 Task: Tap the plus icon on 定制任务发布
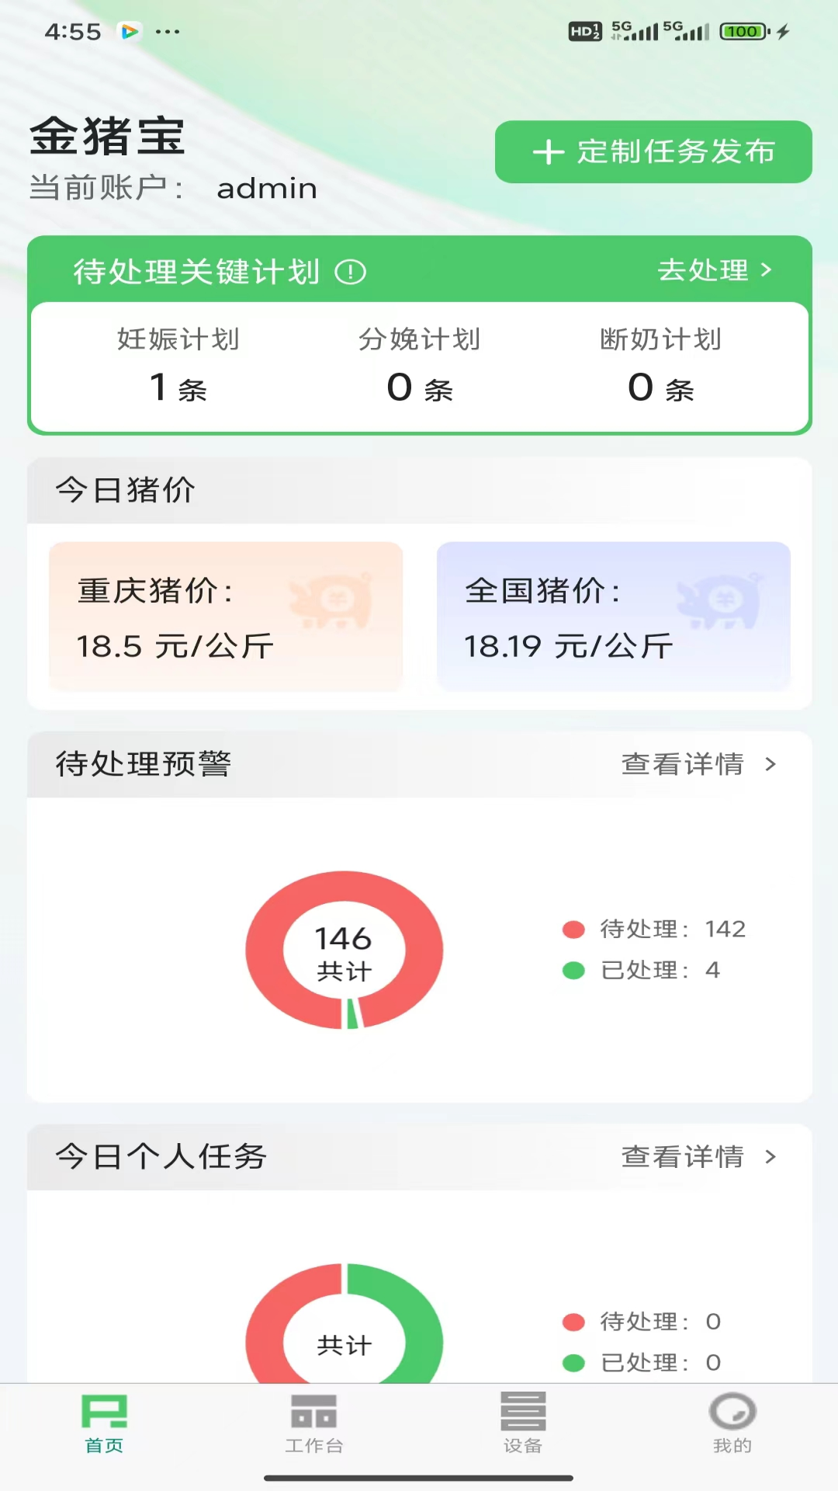pos(549,152)
